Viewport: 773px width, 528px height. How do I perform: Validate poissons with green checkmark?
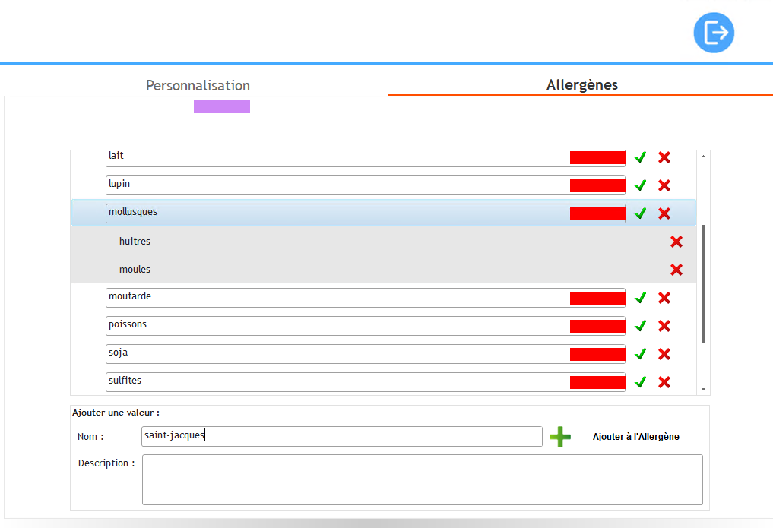pos(640,326)
